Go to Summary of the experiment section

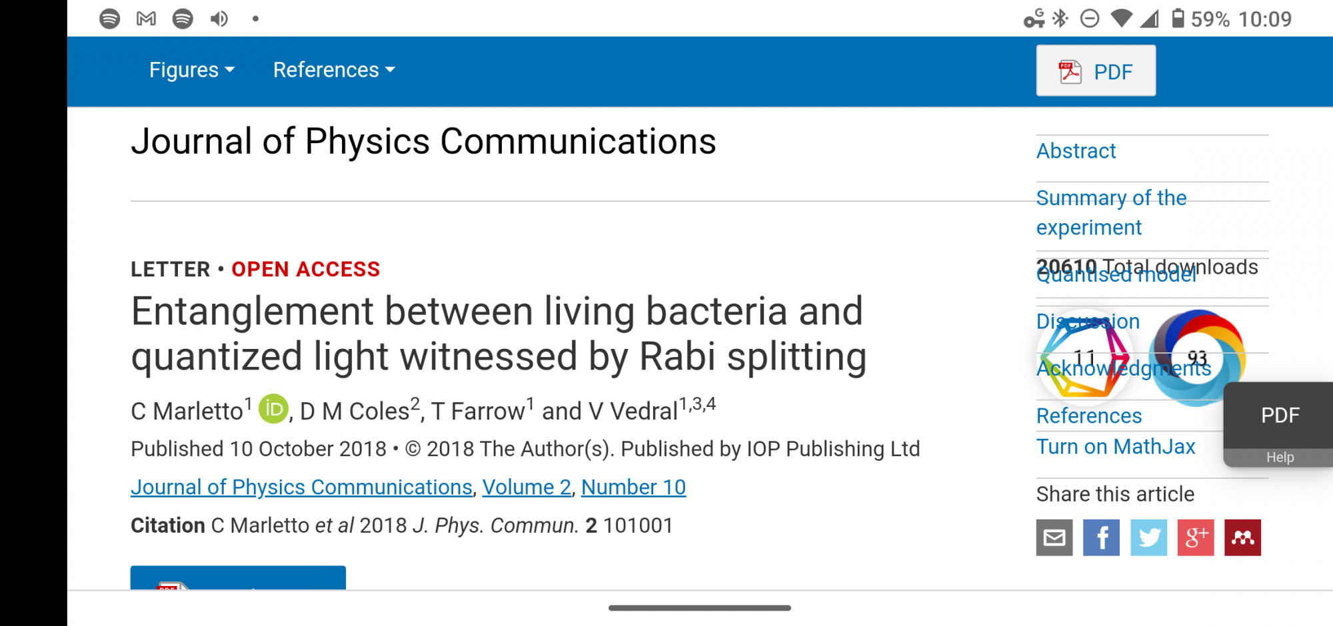tap(1111, 212)
